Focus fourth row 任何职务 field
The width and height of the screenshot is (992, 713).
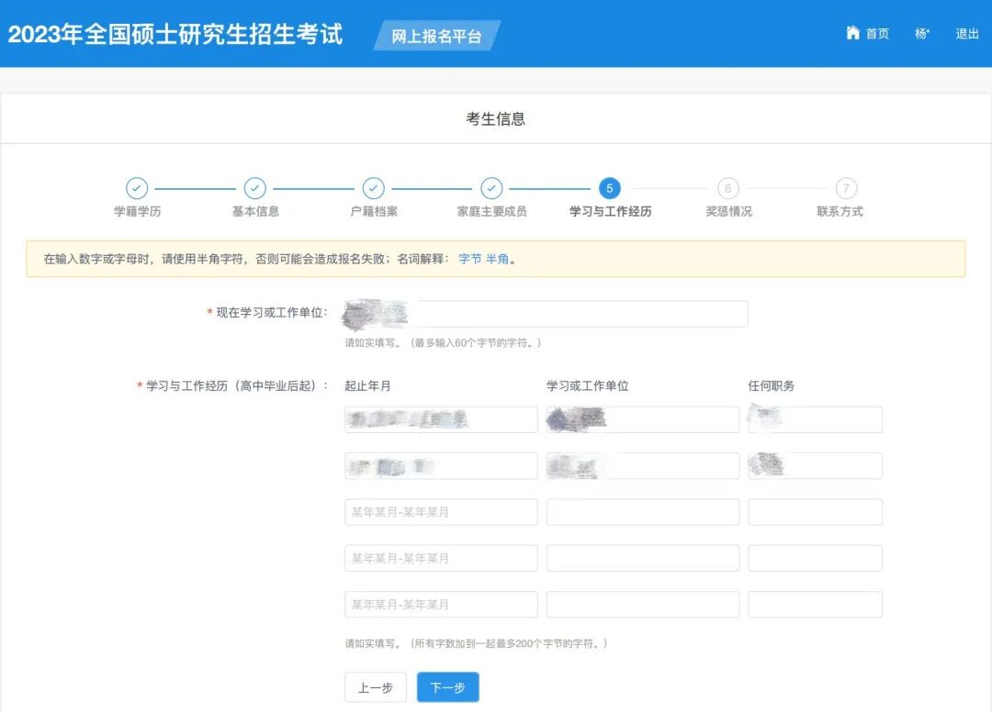[x=816, y=558]
